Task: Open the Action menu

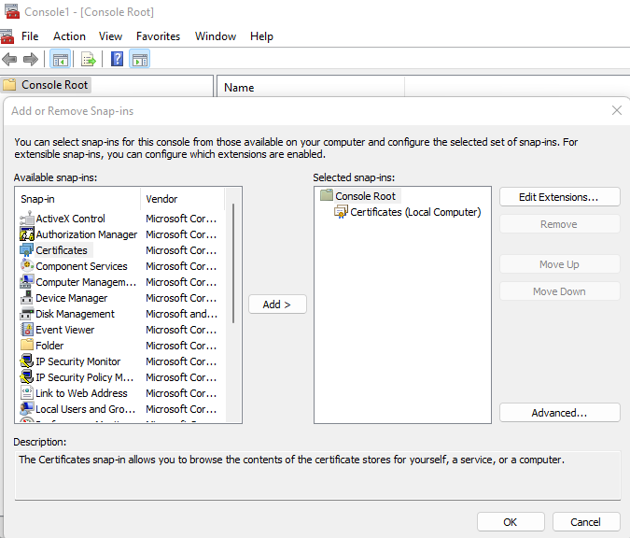Action: pyautogui.click(x=69, y=36)
